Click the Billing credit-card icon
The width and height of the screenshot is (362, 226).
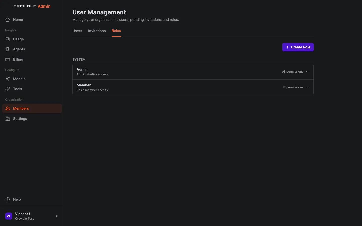[8, 59]
